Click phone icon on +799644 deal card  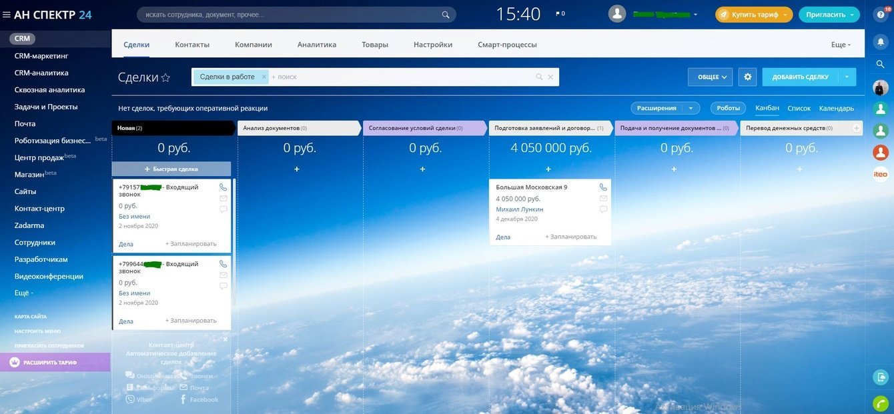pos(223,264)
